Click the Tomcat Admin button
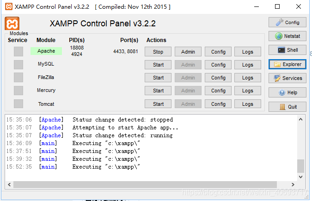This screenshot has width=312, height=201. pos(188,104)
